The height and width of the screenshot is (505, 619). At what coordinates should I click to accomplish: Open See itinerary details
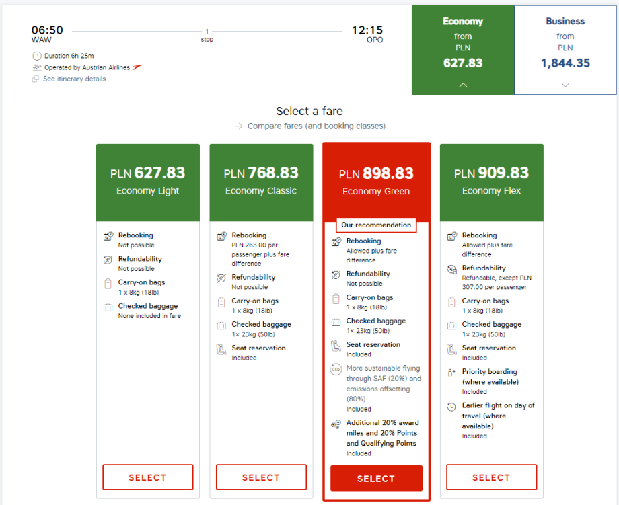tap(74, 79)
